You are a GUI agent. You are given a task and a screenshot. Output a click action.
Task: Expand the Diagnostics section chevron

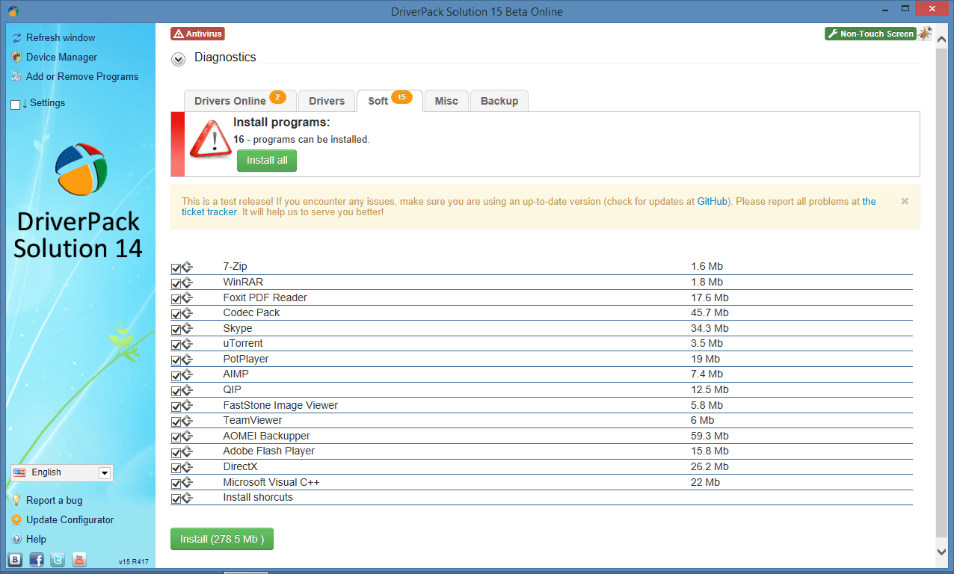coord(178,59)
